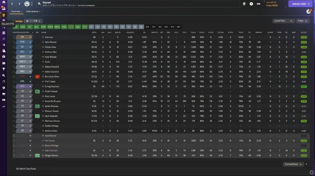The image size is (315, 176).
Task: Tick the selection circle for Kevin De Bruyne
Action: [14, 101]
